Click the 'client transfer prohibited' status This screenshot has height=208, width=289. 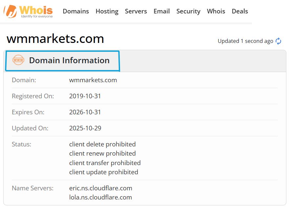[105, 163]
